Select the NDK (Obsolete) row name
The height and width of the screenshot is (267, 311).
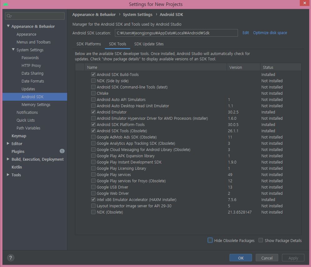pyautogui.click(x=110, y=212)
